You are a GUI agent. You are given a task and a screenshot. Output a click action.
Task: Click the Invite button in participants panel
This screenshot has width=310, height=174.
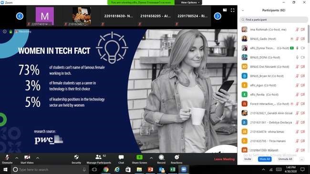point(248,159)
